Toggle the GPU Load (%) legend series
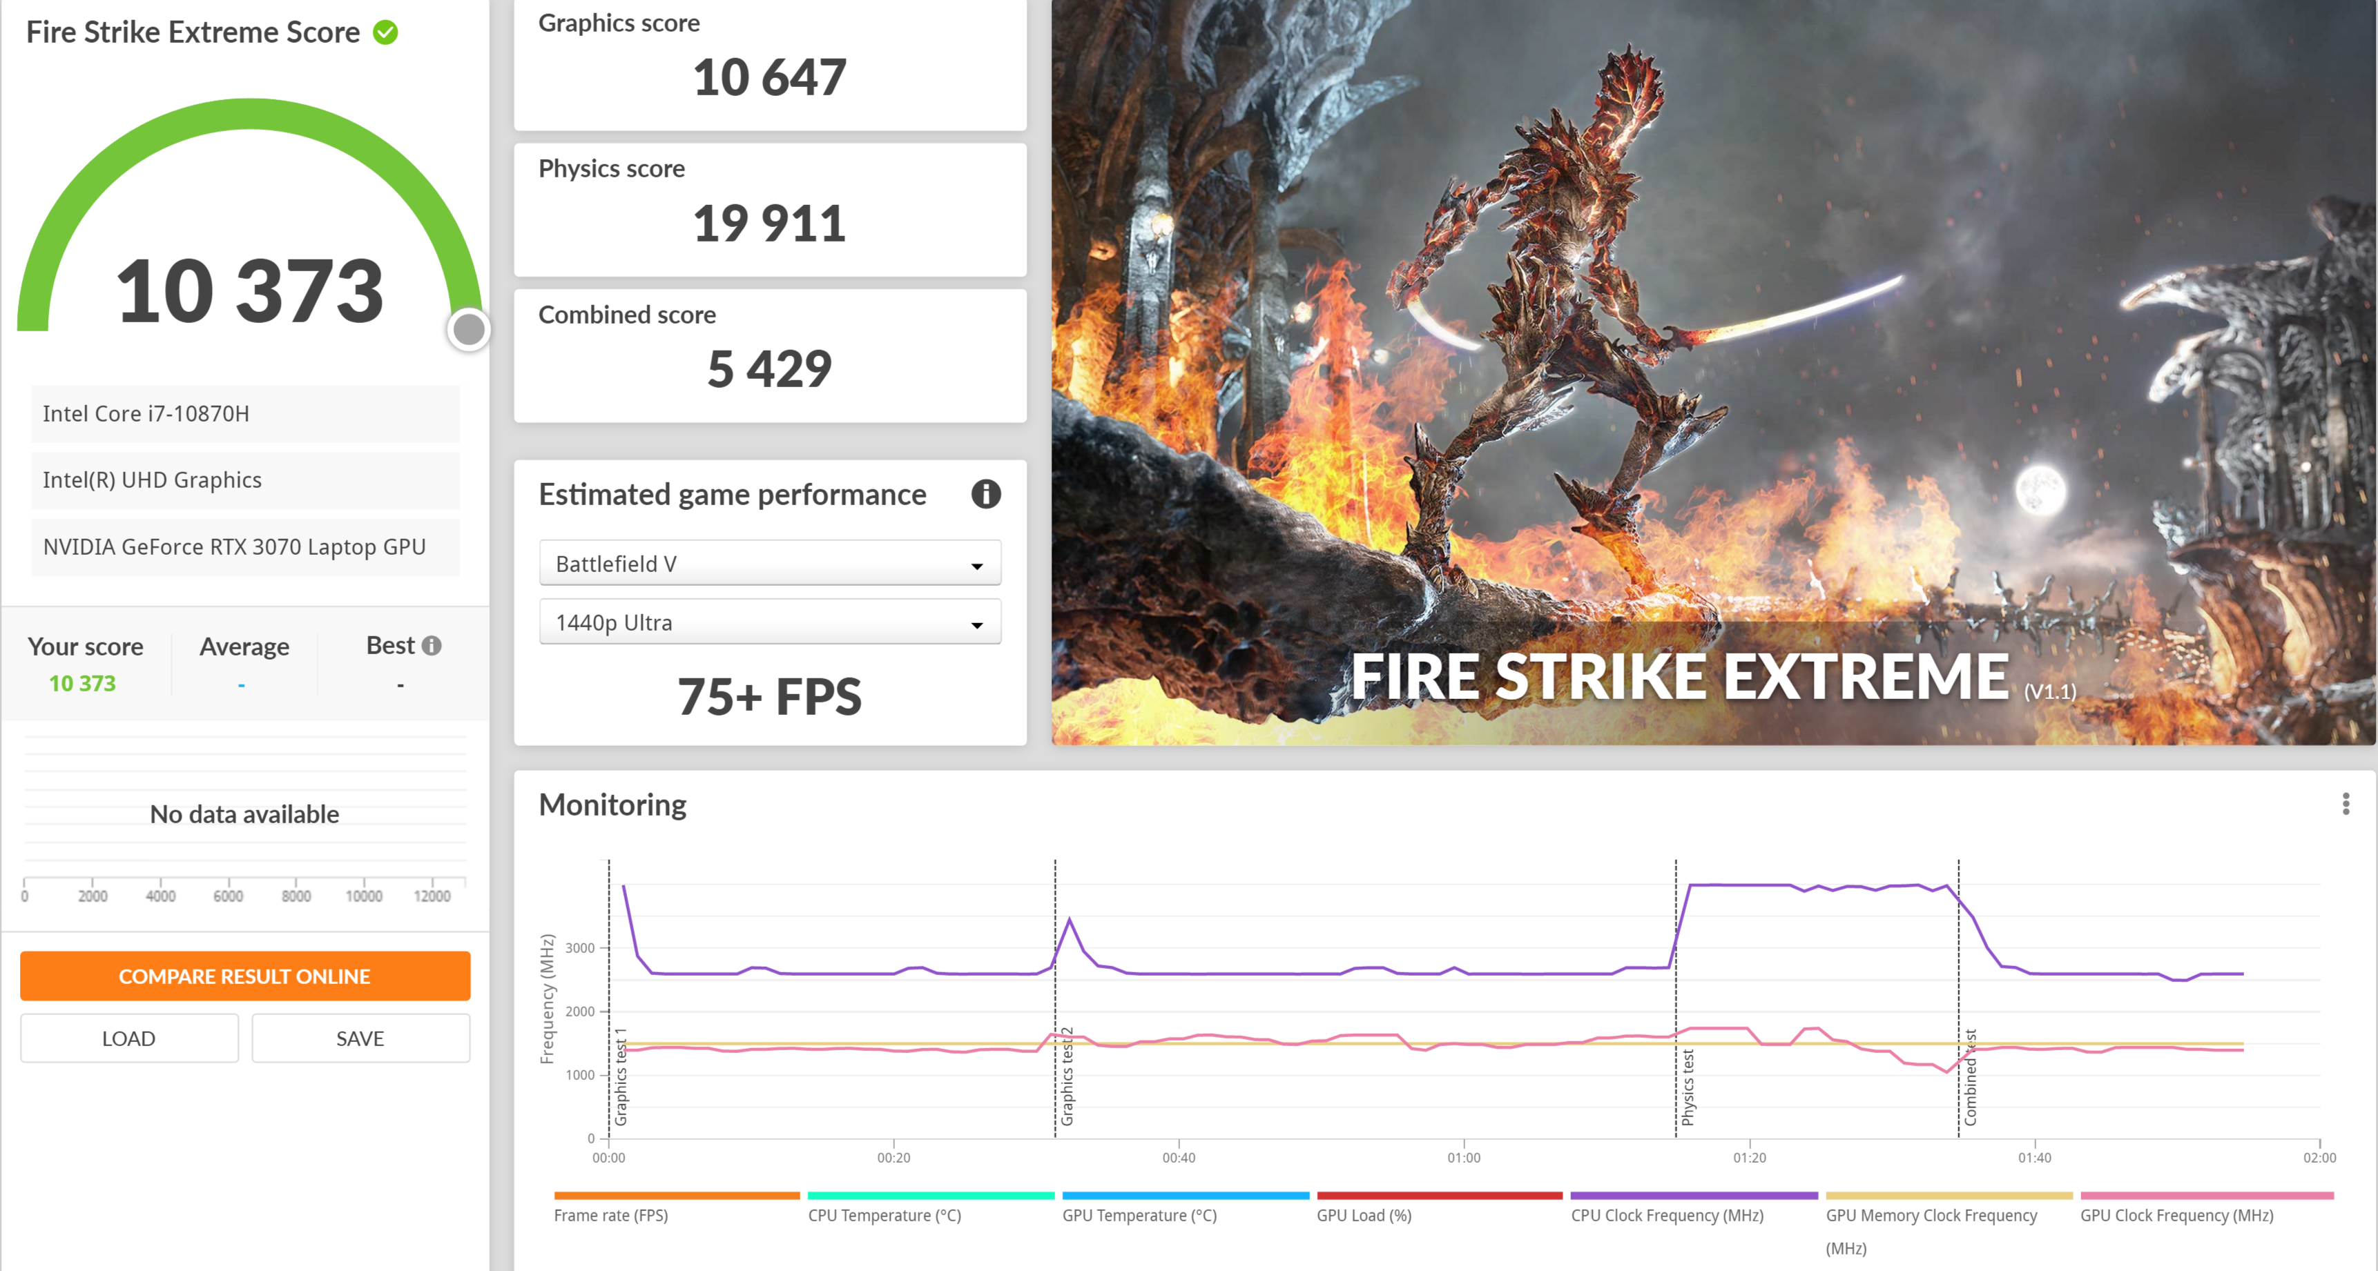The height and width of the screenshot is (1271, 2378). coord(1439,1208)
